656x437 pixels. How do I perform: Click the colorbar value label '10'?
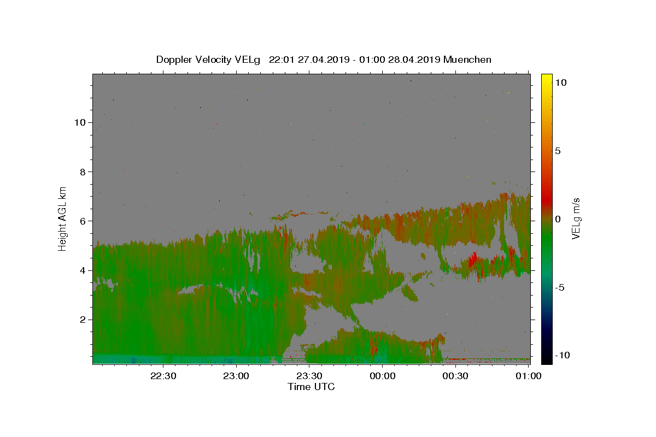click(560, 82)
